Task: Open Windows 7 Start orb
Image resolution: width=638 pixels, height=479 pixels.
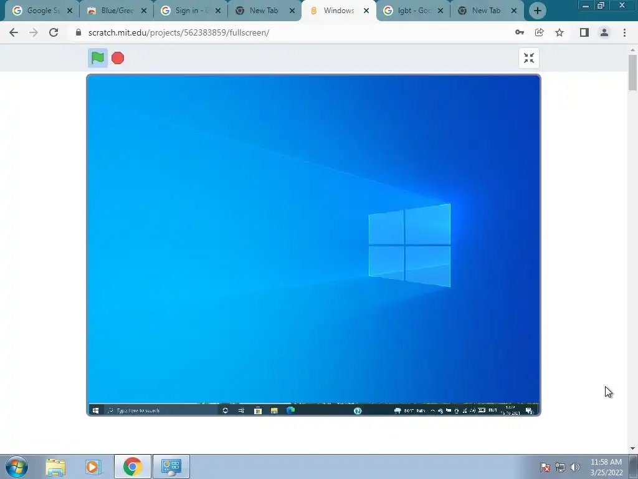Action: [16, 467]
